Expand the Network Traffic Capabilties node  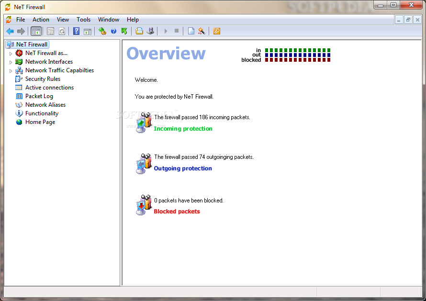tap(11, 71)
